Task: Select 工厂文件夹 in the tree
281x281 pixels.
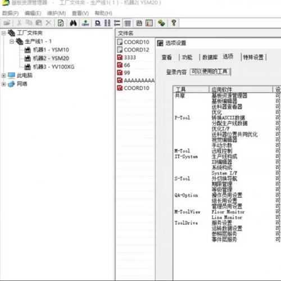Action: coord(30,33)
